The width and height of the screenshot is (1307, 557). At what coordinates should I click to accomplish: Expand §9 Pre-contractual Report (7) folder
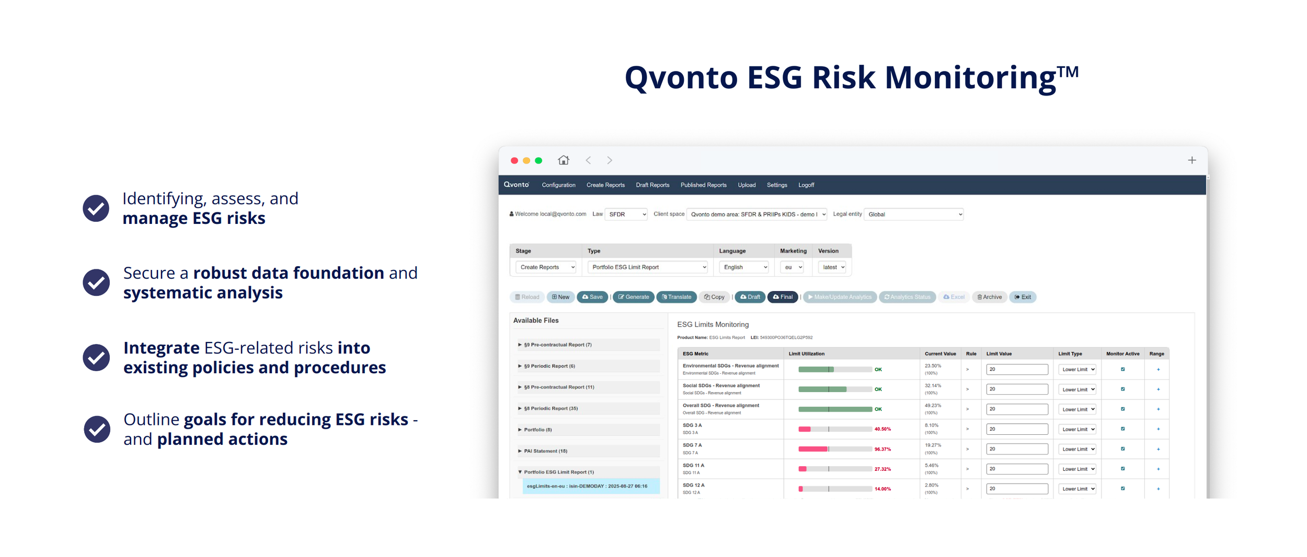point(588,345)
